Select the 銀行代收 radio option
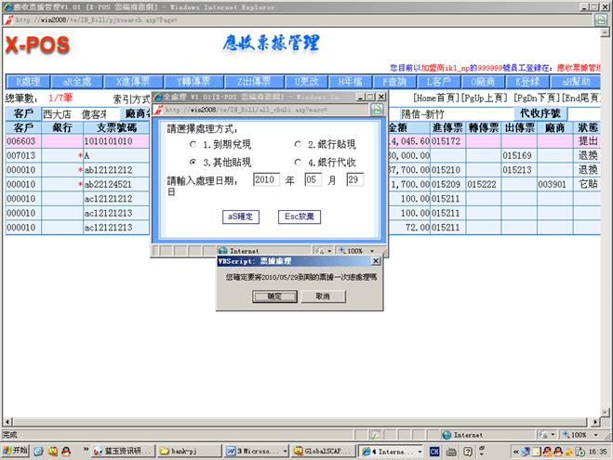613x460 pixels. tap(300, 163)
